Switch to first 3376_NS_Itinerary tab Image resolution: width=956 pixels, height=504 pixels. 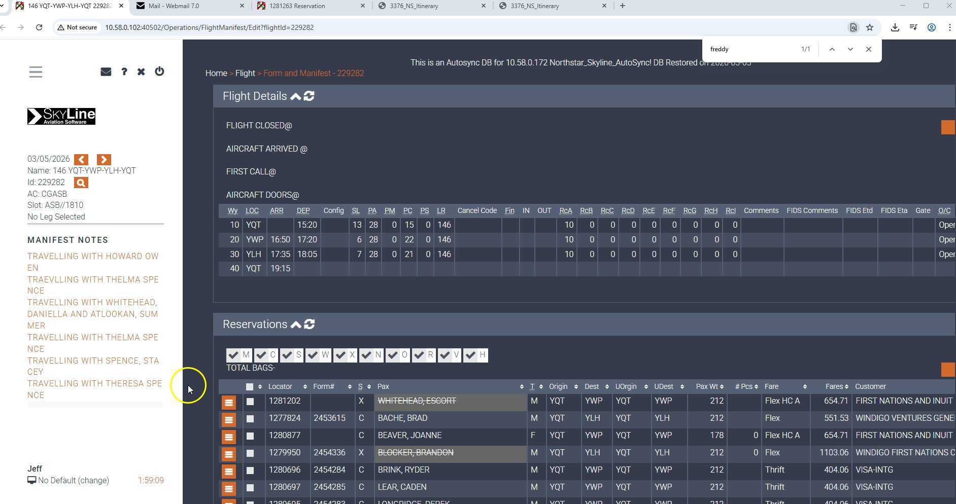(432, 6)
